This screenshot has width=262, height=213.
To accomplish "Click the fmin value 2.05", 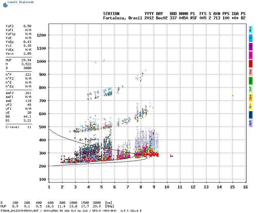I will 27,54.
